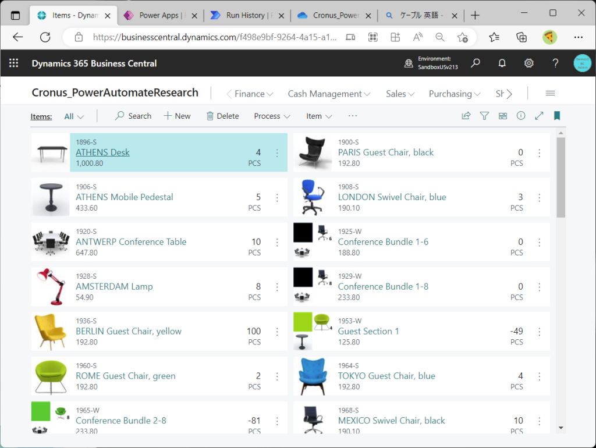Open browser Collections

(x=521, y=37)
